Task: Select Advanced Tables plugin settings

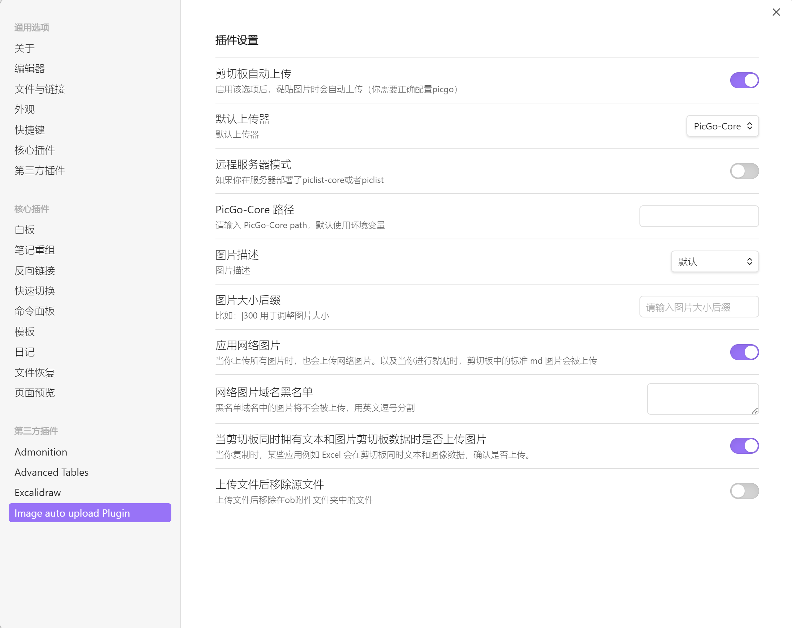Action: tap(51, 472)
